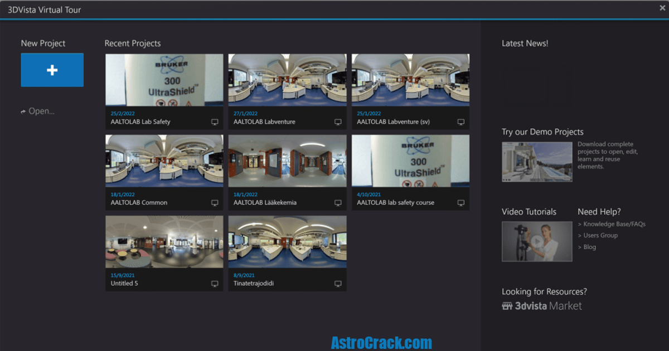Click the monitor icon on Tinatetrajodidi
The image size is (669, 351).
pos(338,284)
